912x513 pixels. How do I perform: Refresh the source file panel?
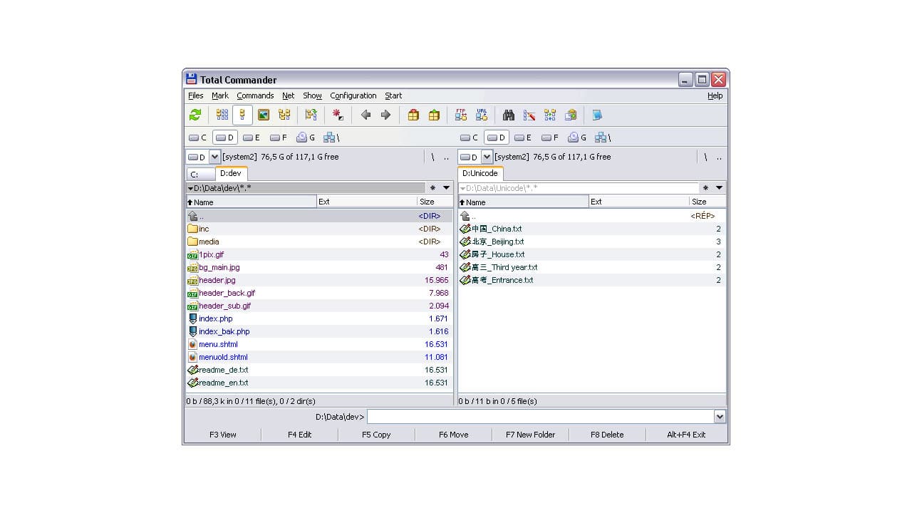click(195, 115)
